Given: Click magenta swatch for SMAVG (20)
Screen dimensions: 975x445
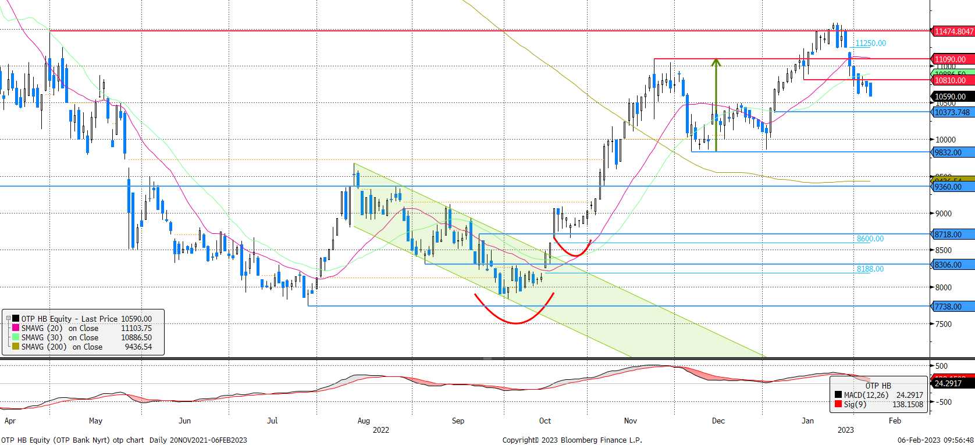Looking at the screenshot, I should (x=16, y=328).
